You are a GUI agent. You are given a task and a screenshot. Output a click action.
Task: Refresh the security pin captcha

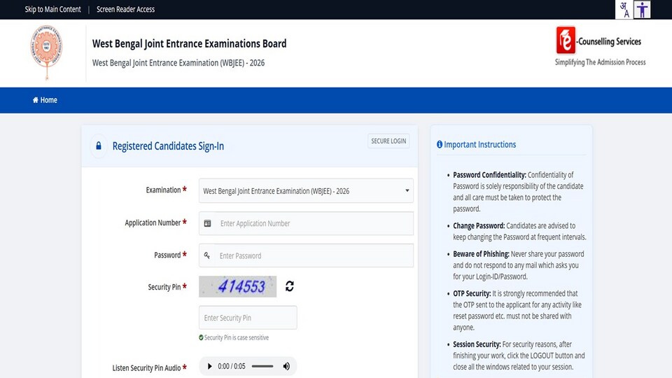pyautogui.click(x=290, y=286)
